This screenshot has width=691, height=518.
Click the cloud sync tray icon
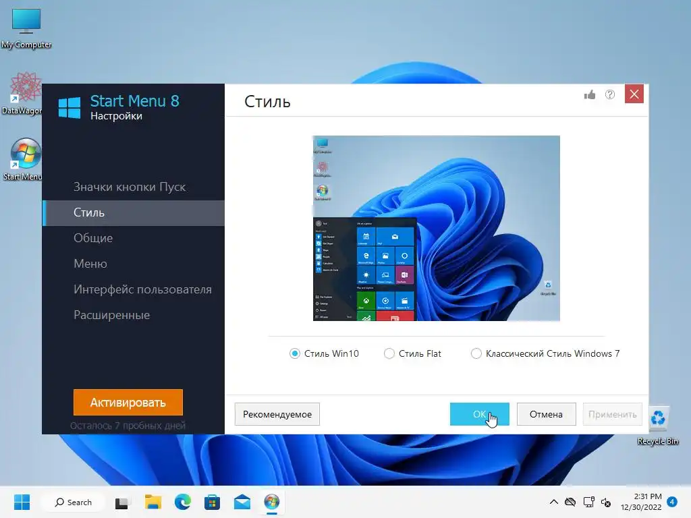570,502
